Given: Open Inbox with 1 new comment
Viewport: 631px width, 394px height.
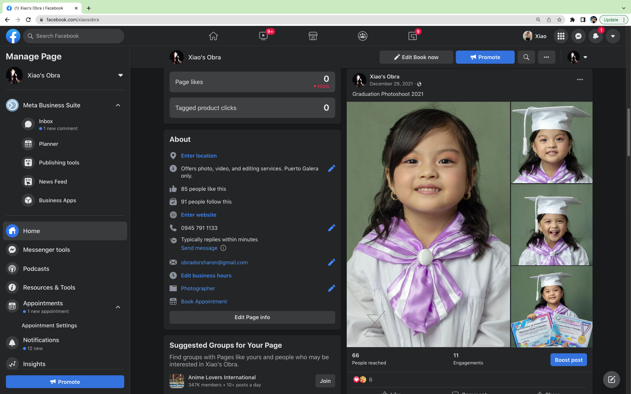Looking at the screenshot, I should point(72,124).
